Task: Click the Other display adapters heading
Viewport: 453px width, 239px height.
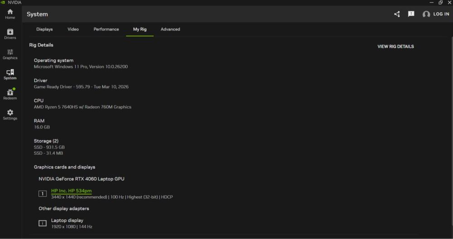Action: click(64, 208)
